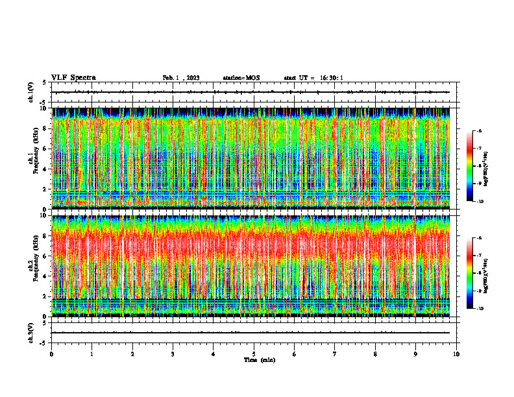
Task: Click the ch.1 colorbar log(PSD) label
Action: [x=486, y=169]
